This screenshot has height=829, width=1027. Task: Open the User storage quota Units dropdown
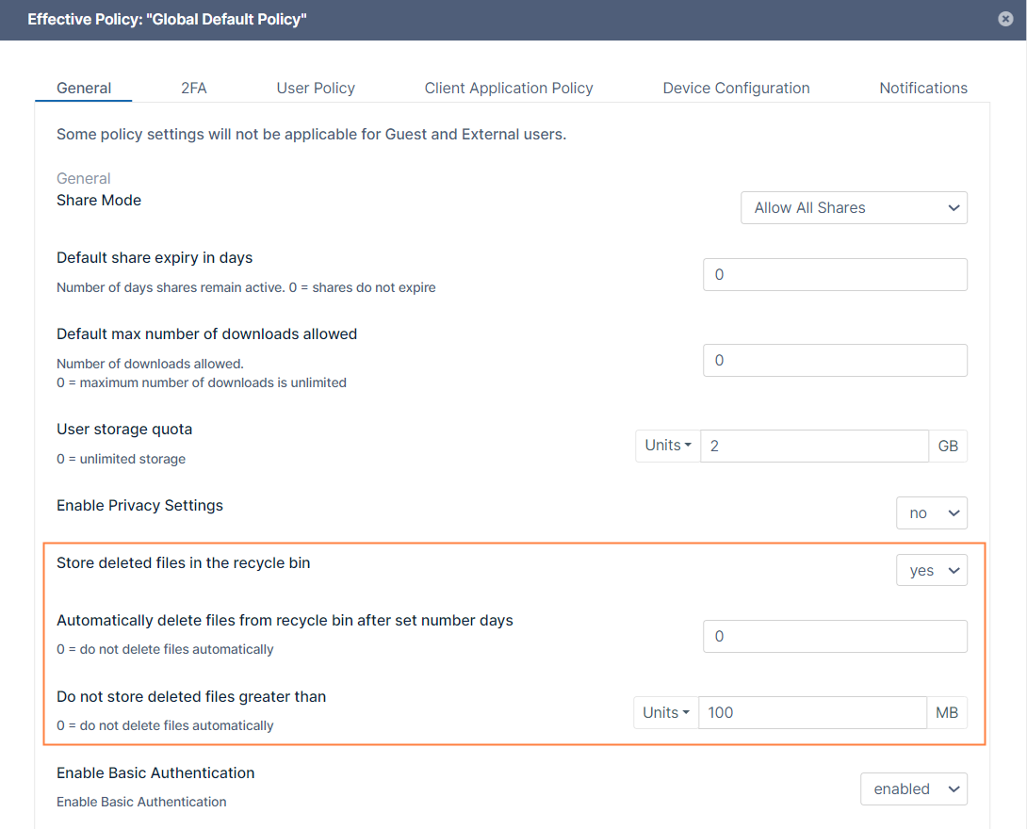[668, 446]
